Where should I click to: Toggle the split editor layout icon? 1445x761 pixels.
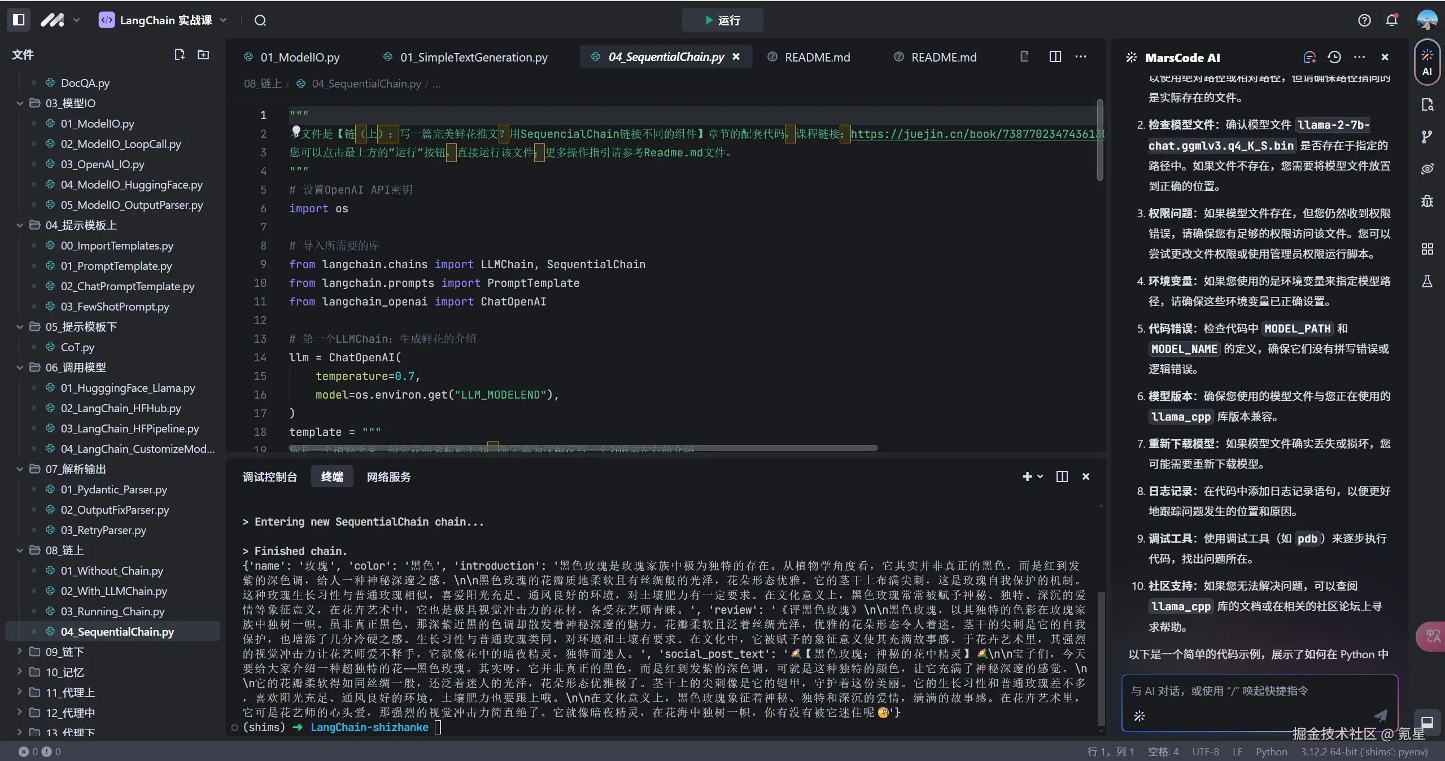[1055, 56]
